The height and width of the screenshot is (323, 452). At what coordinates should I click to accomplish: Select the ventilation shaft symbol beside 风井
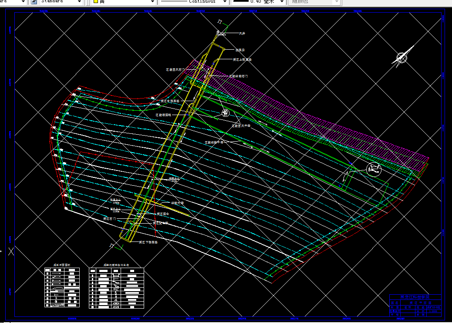[221, 34]
